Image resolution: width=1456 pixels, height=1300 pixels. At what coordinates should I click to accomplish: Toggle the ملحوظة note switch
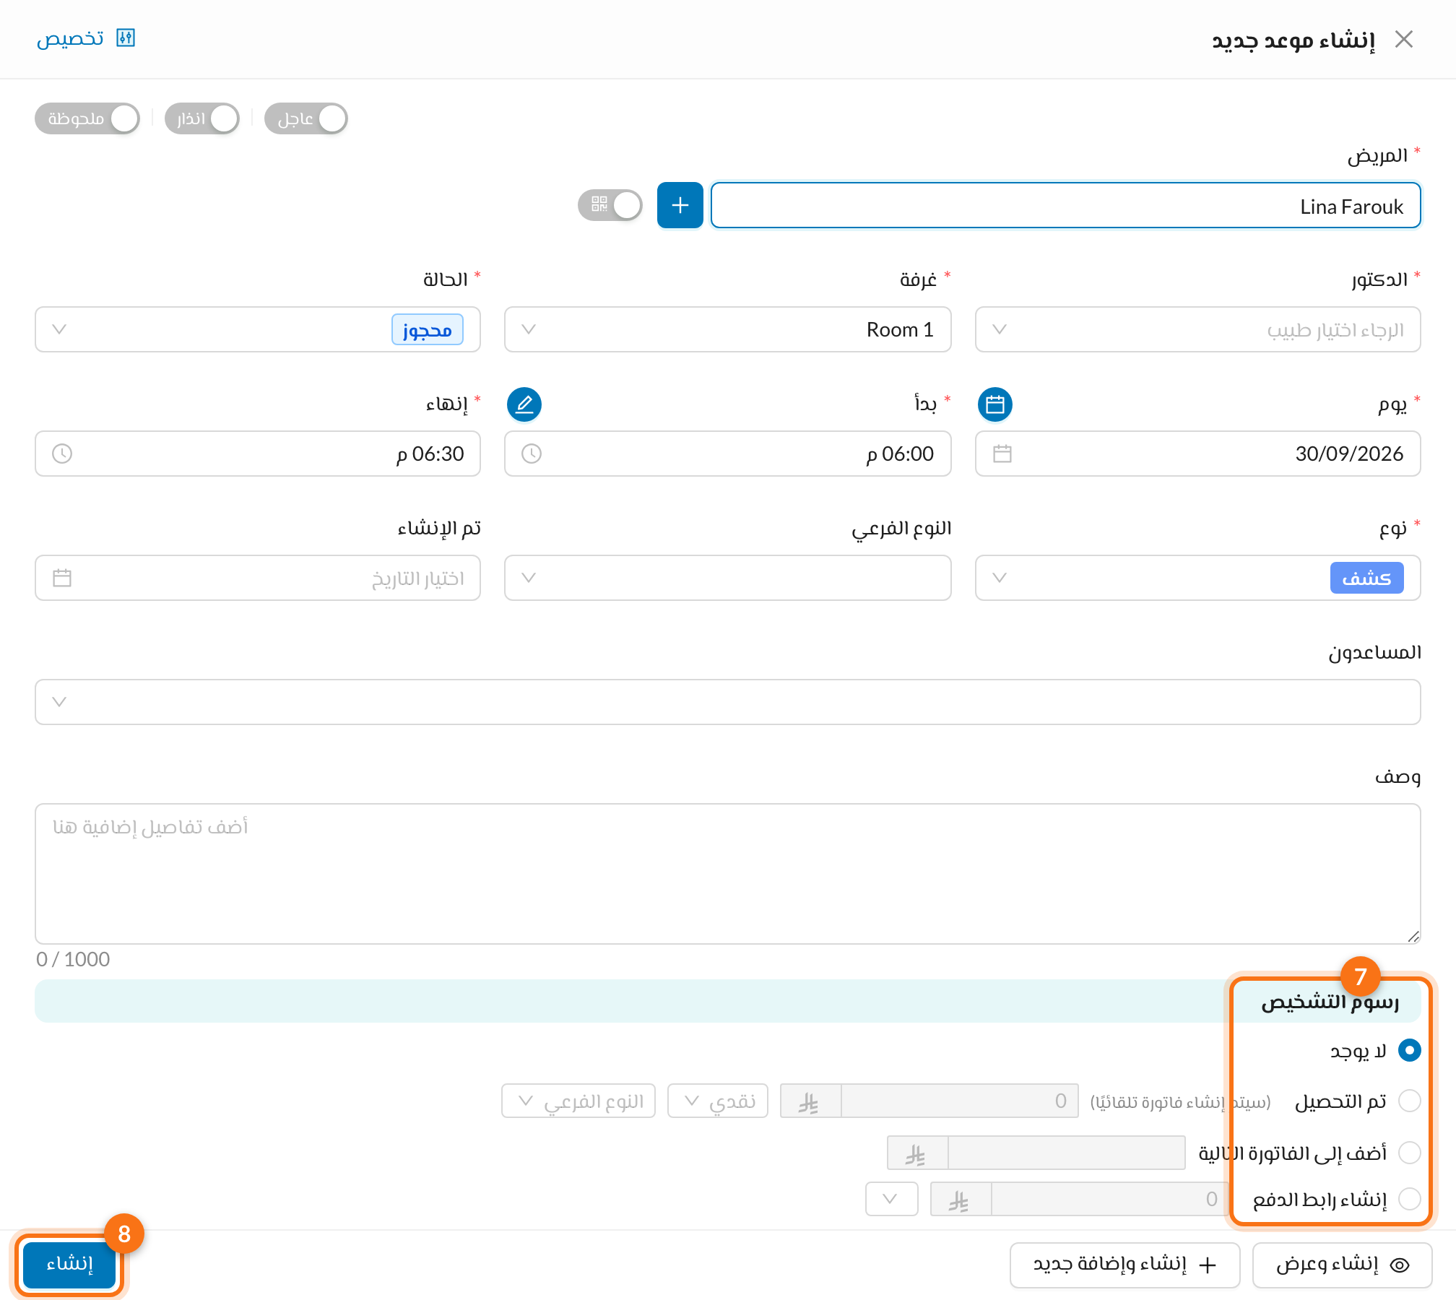pyautogui.click(x=87, y=118)
